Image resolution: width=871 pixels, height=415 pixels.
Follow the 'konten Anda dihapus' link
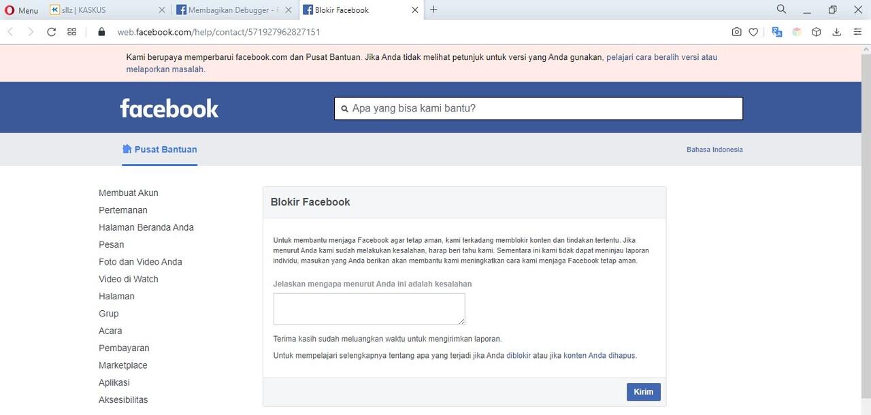pyautogui.click(x=599, y=355)
